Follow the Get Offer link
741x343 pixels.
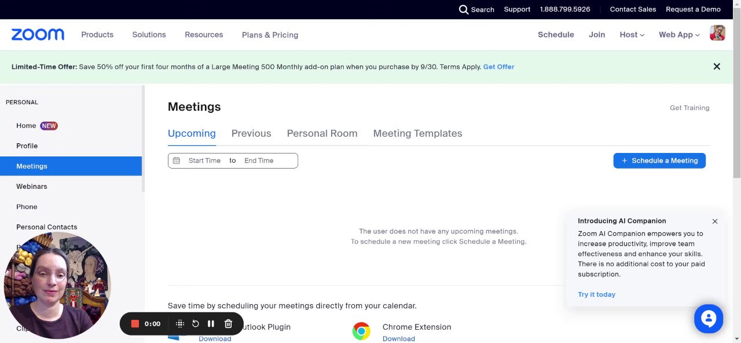(x=498, y=67)
